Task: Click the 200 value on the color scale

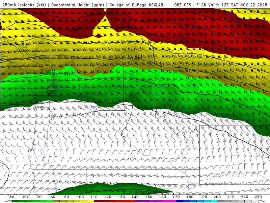Action: pos(217,197)
